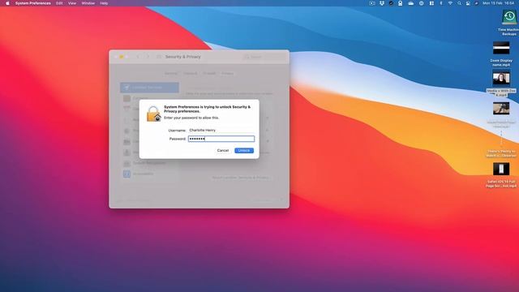Open Spotlight search magnifier in menu bar

point(459,3)
